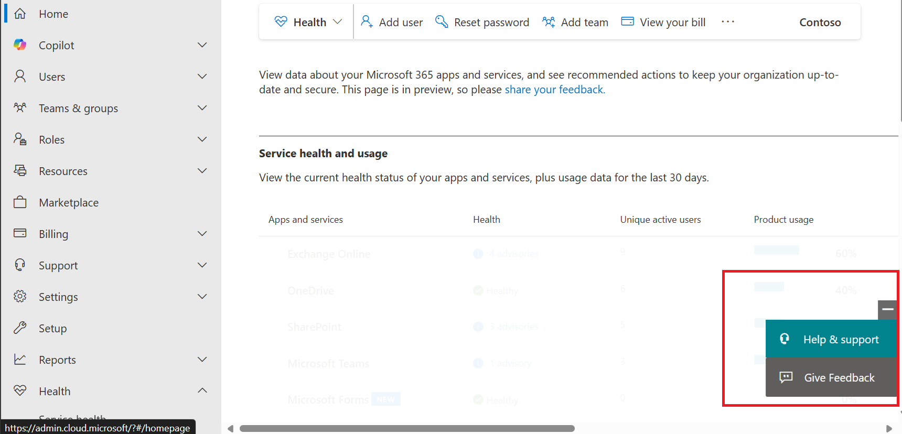The height and width of the screenshot is (434, 902).
Task: Expand the Reports chevron
Action: (202, 360)
